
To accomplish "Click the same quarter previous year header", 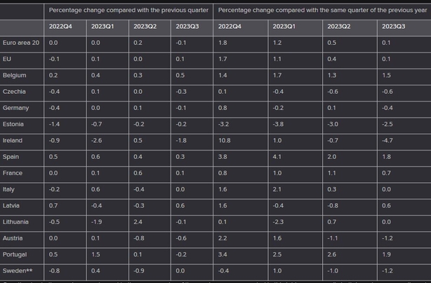I will [x=322, y=11].
